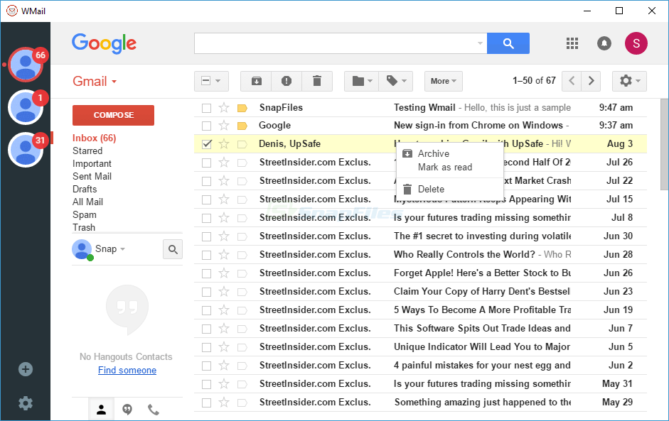Open the Labels tag dropdown
The image size is (669, 421).
coord(395,81)
